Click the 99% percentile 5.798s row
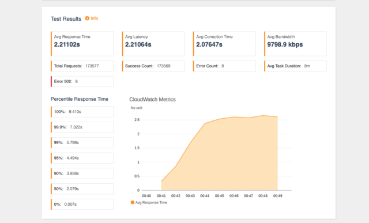The height and width of the screenshot is (223, 369). point(82,142)
